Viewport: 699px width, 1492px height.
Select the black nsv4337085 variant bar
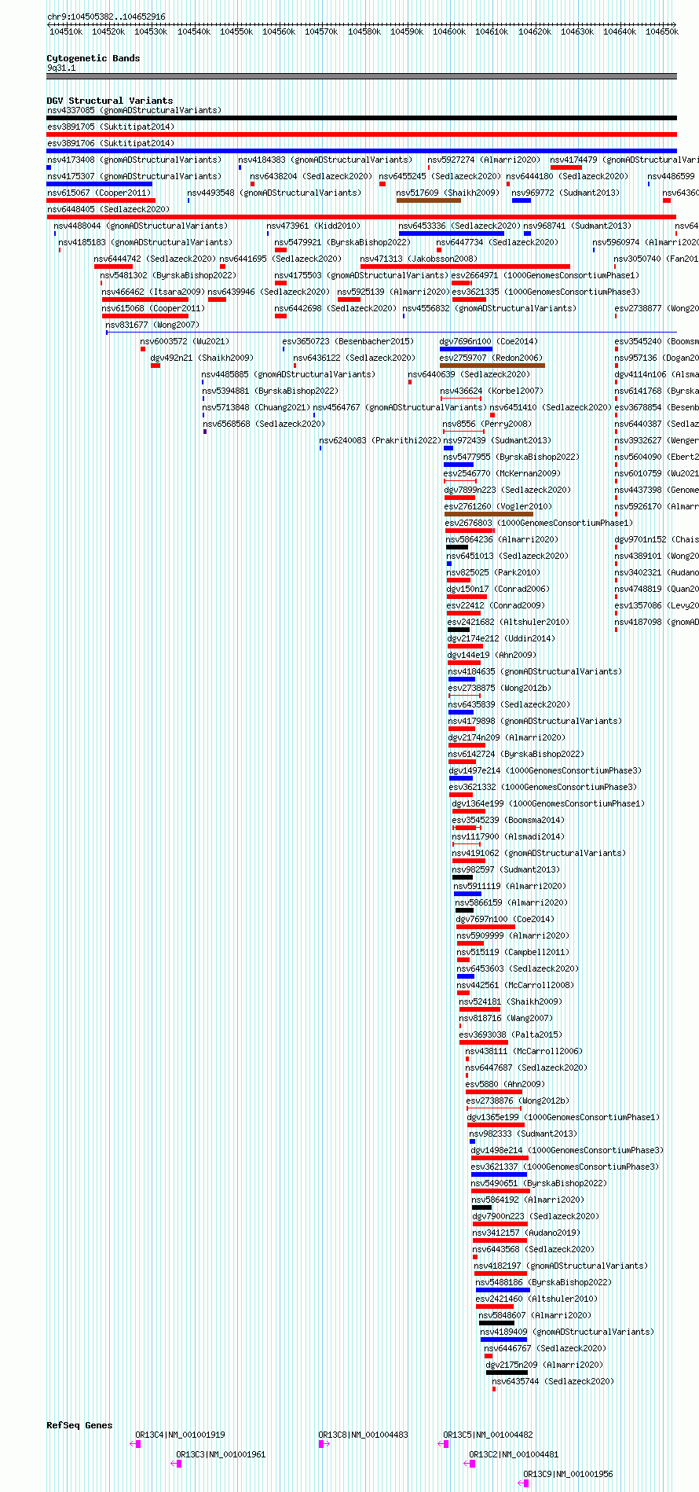[361, 118]
